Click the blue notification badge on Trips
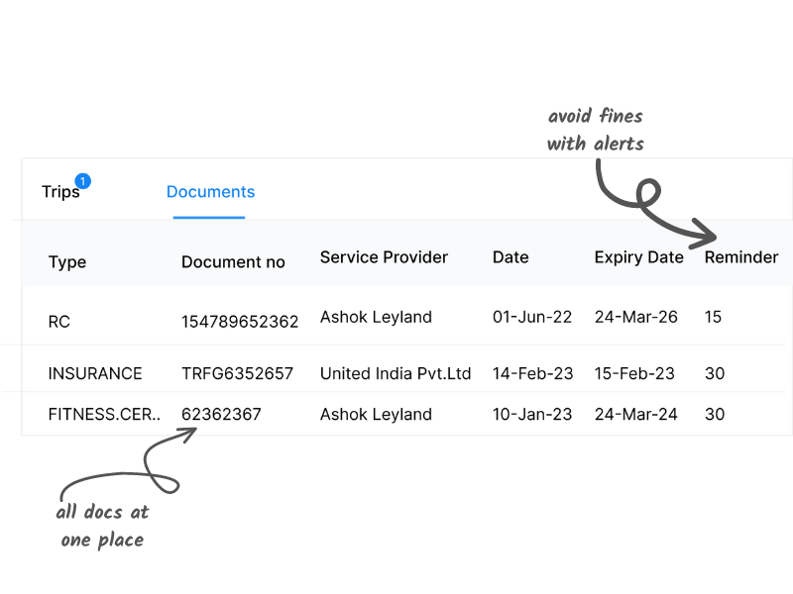Screen dimensions: 793x594 pyautogui.click(x=83, y=181)
